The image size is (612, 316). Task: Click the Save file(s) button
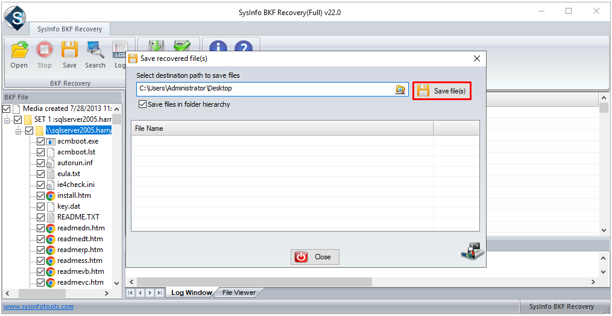tap(442, 90)
